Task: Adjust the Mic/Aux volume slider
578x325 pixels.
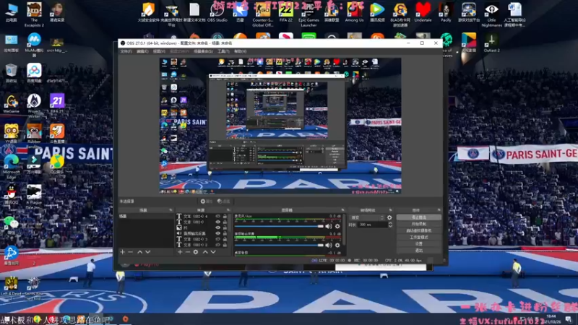Action: click(279, 226)
